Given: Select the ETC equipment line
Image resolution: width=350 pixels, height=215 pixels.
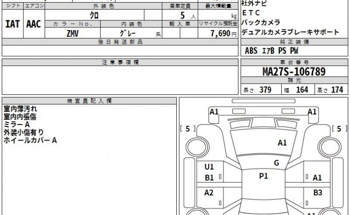Looking at the screenshot, I should click(x=251, y=13).
